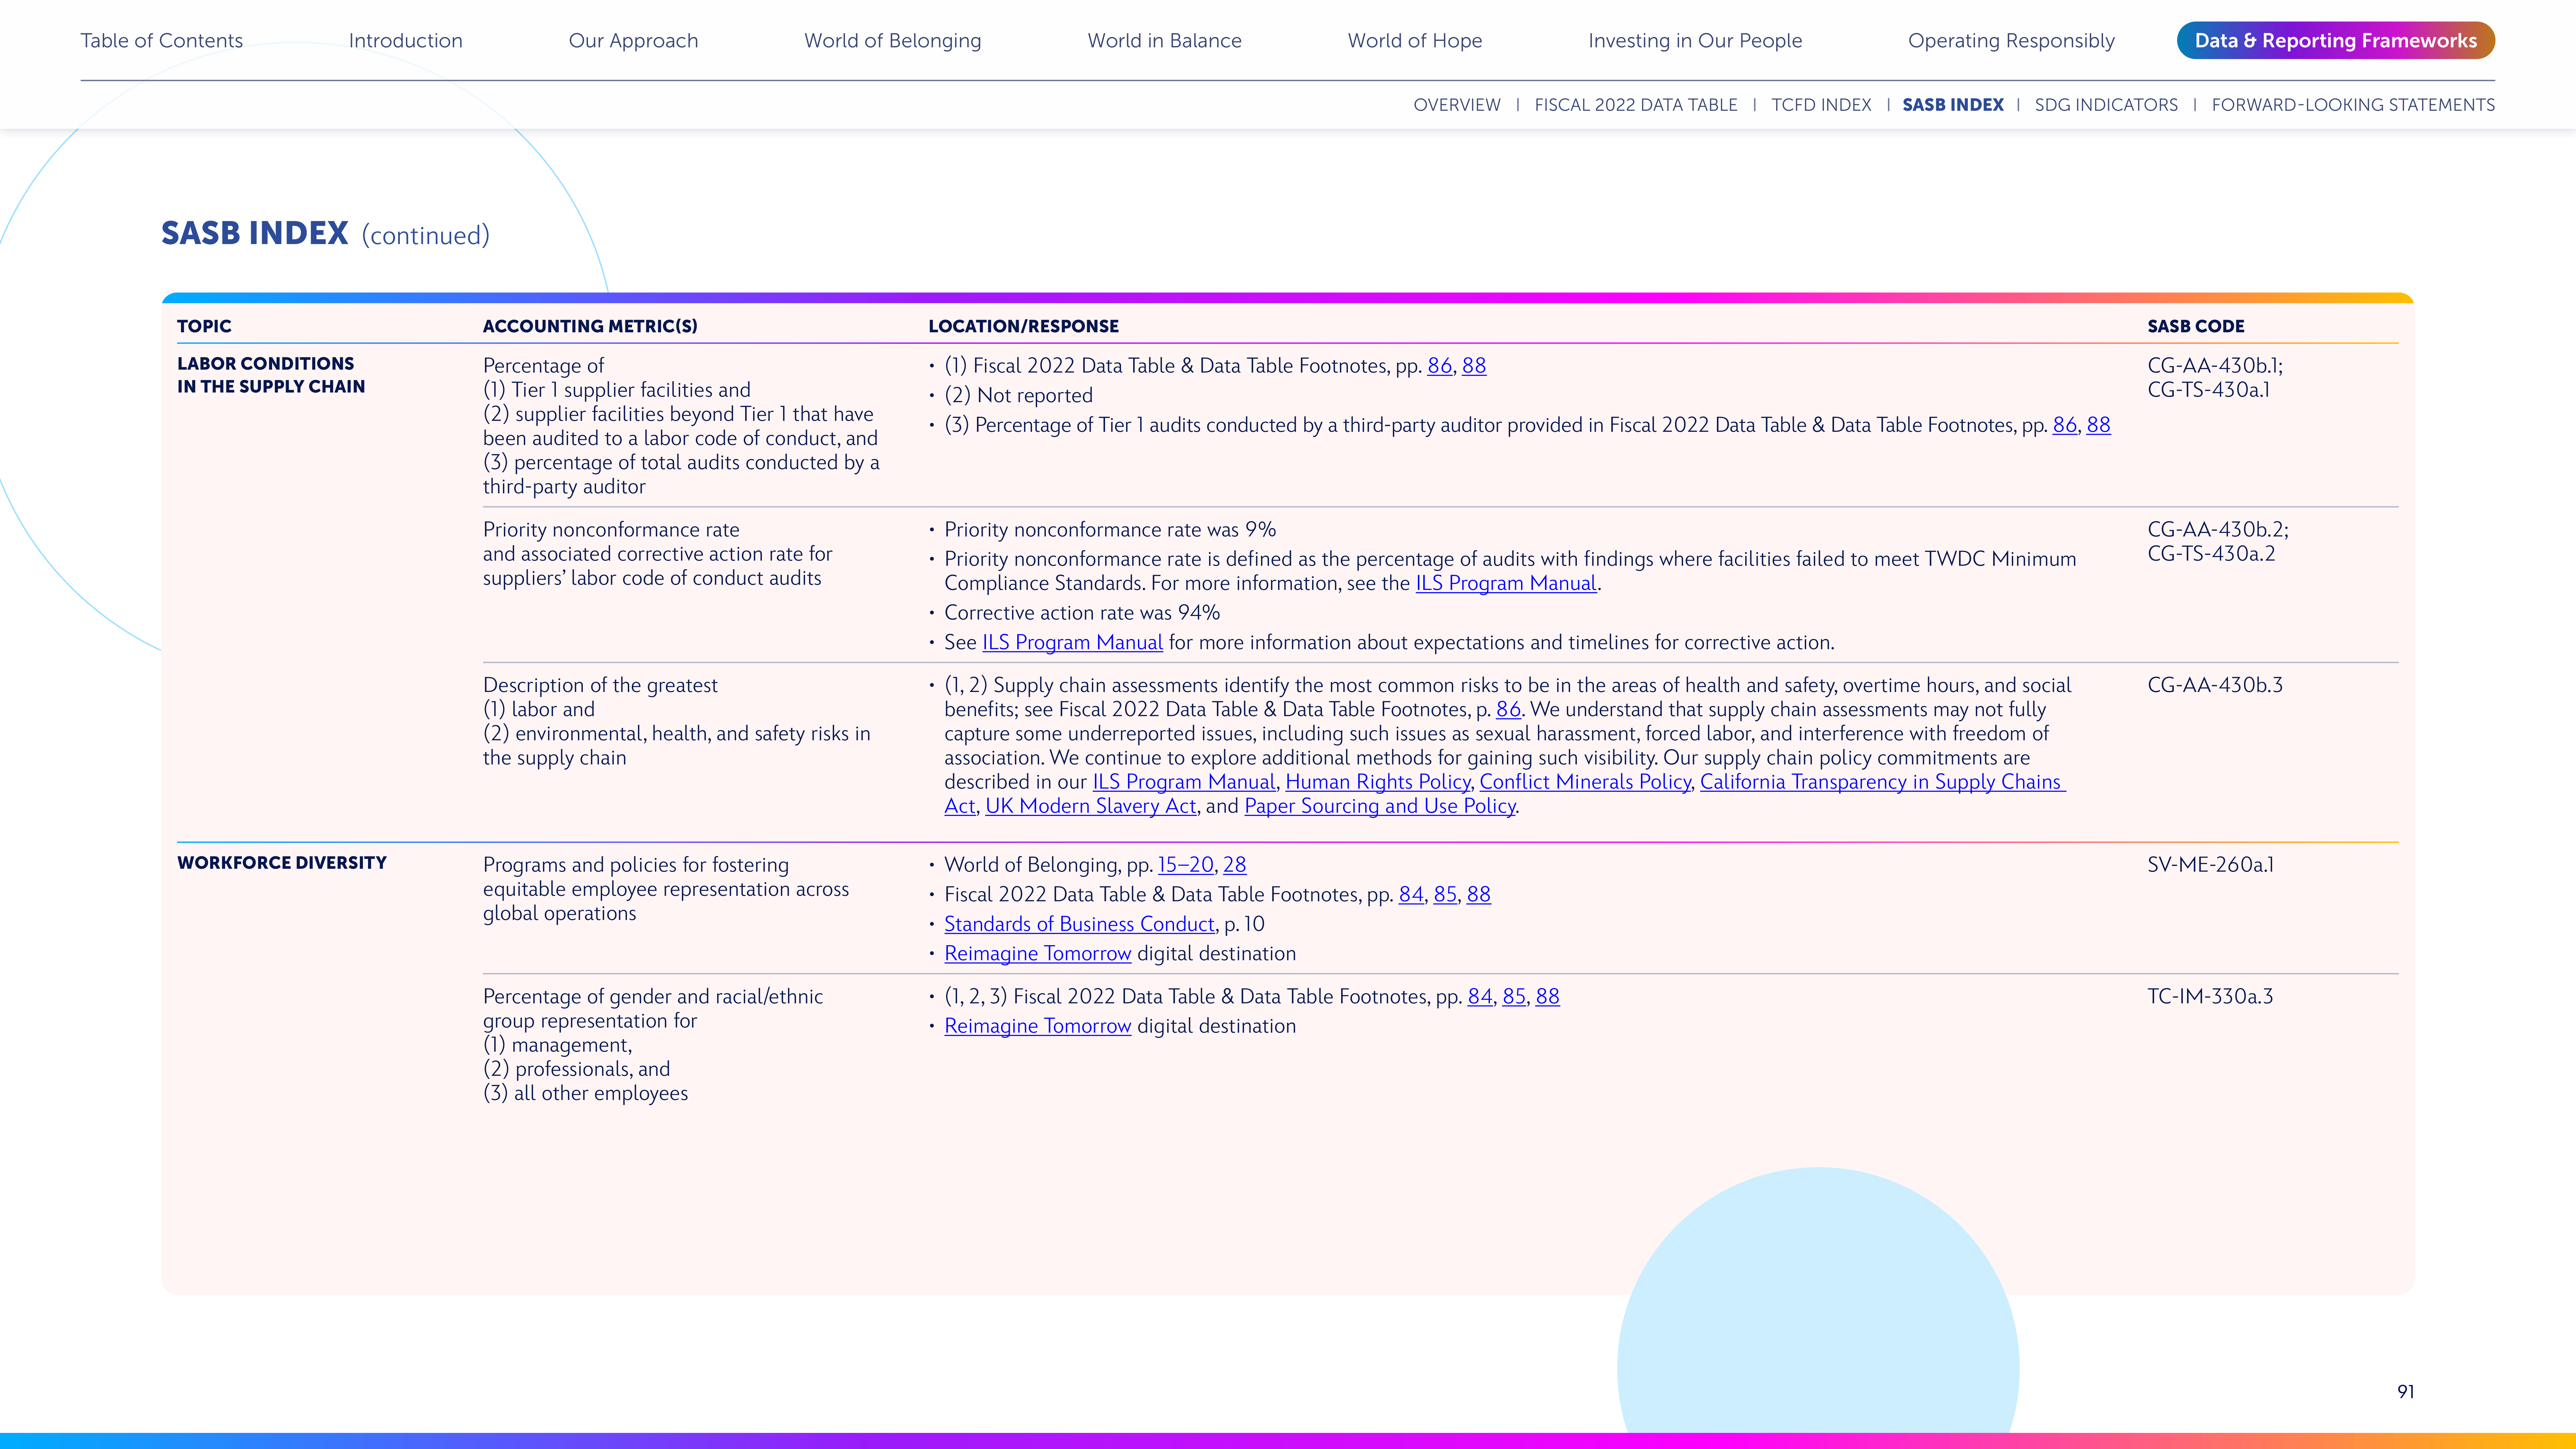The height and width of the screenshot is (1449, 2576).
Task: Open Operating Responsibly section
Action: (x=2011, y=41)
